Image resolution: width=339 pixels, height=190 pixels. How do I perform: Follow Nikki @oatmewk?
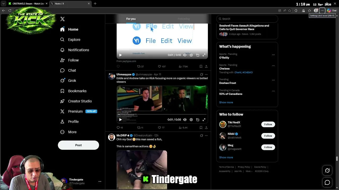268,136
